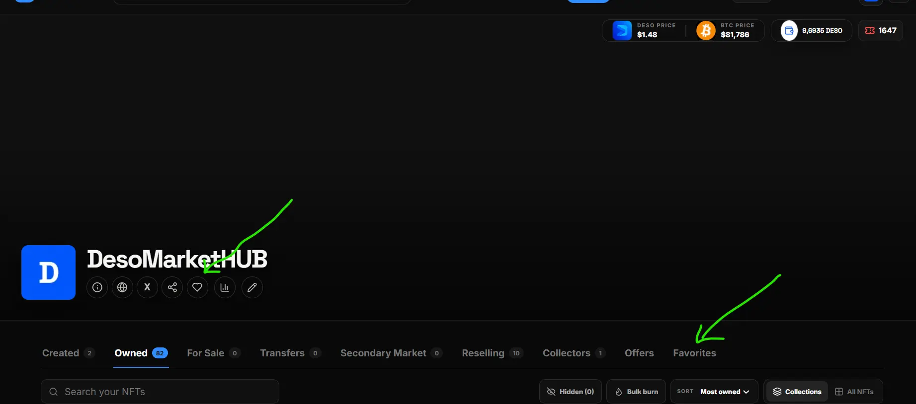The width and height of the screenshot is (916, 404).
Task: Show the Collectors tab
Action: click(x=574, y=353)
